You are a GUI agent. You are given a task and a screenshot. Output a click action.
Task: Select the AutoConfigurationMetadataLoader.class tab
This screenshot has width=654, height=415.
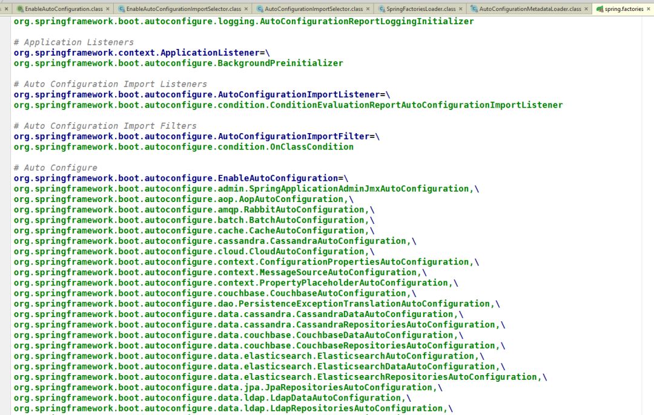[530, 8]
